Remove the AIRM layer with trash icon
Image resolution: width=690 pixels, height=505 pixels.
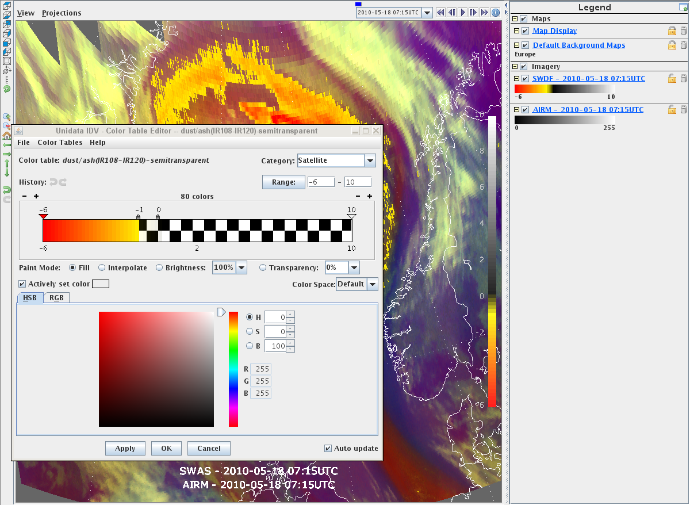[683, 109]
